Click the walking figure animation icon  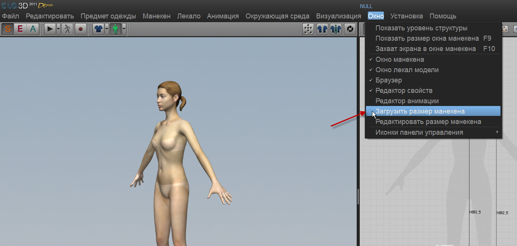click(x=68, y=29)
